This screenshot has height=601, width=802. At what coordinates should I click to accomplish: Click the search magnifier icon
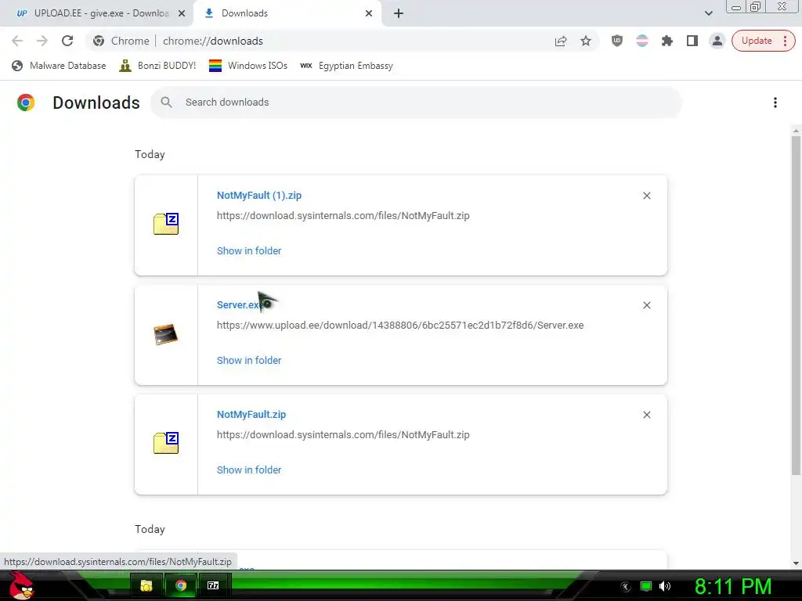(x=166, y=103)
